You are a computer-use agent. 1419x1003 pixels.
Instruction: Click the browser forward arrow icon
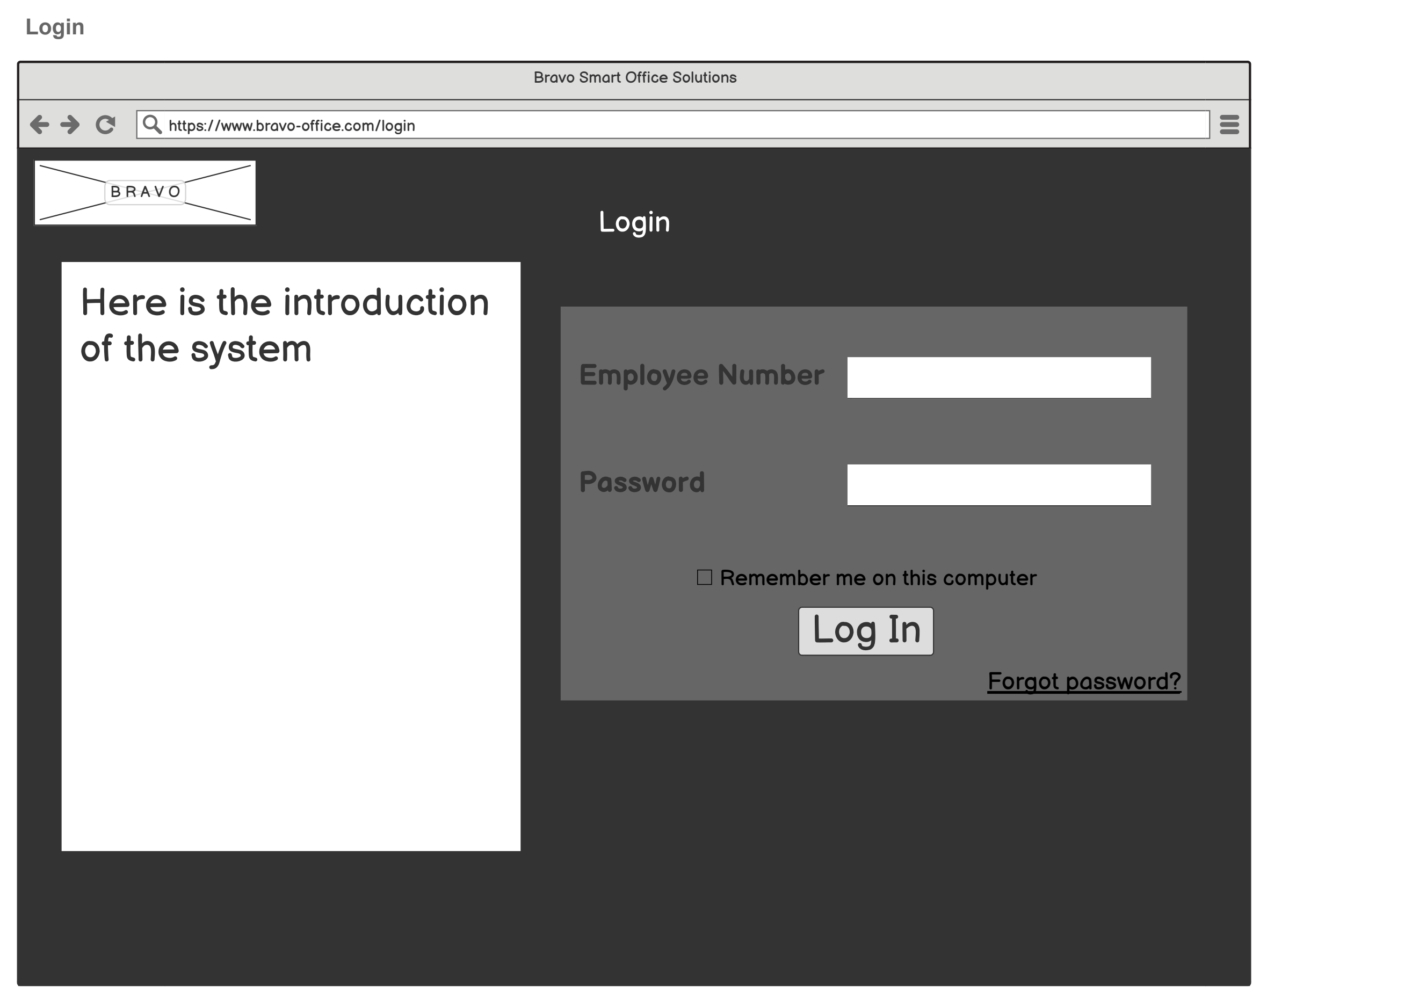click(70, 125)
